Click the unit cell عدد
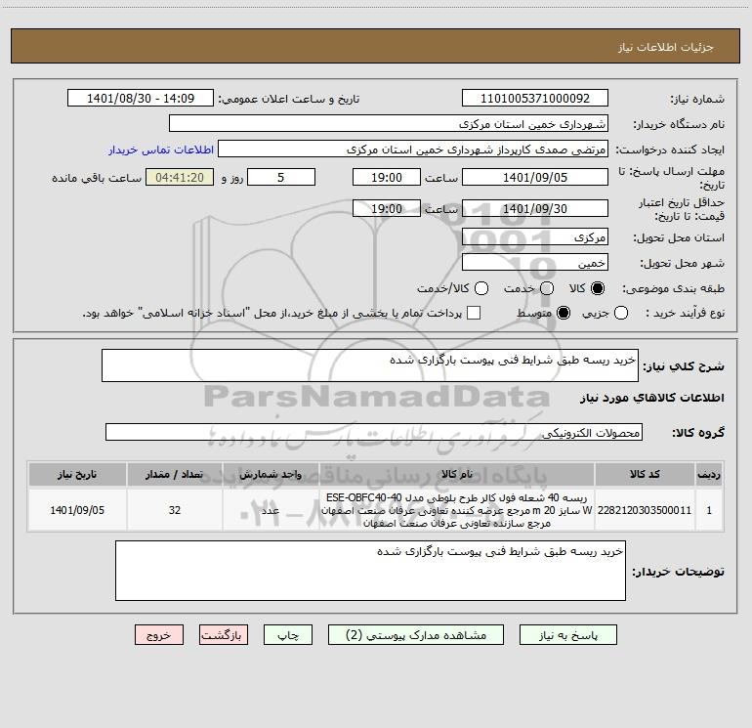The height and width of the screenshot is (728, 752). 271,510
